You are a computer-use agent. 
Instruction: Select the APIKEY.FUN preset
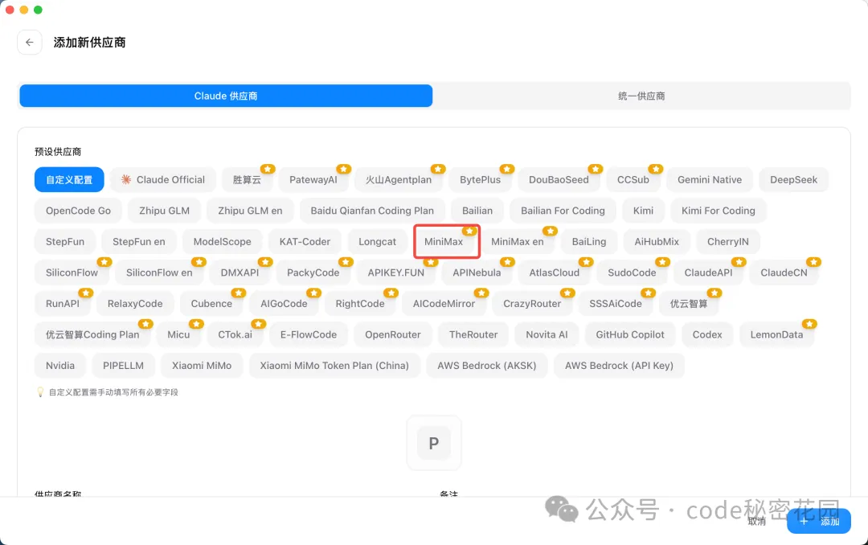tap(395, 272)
